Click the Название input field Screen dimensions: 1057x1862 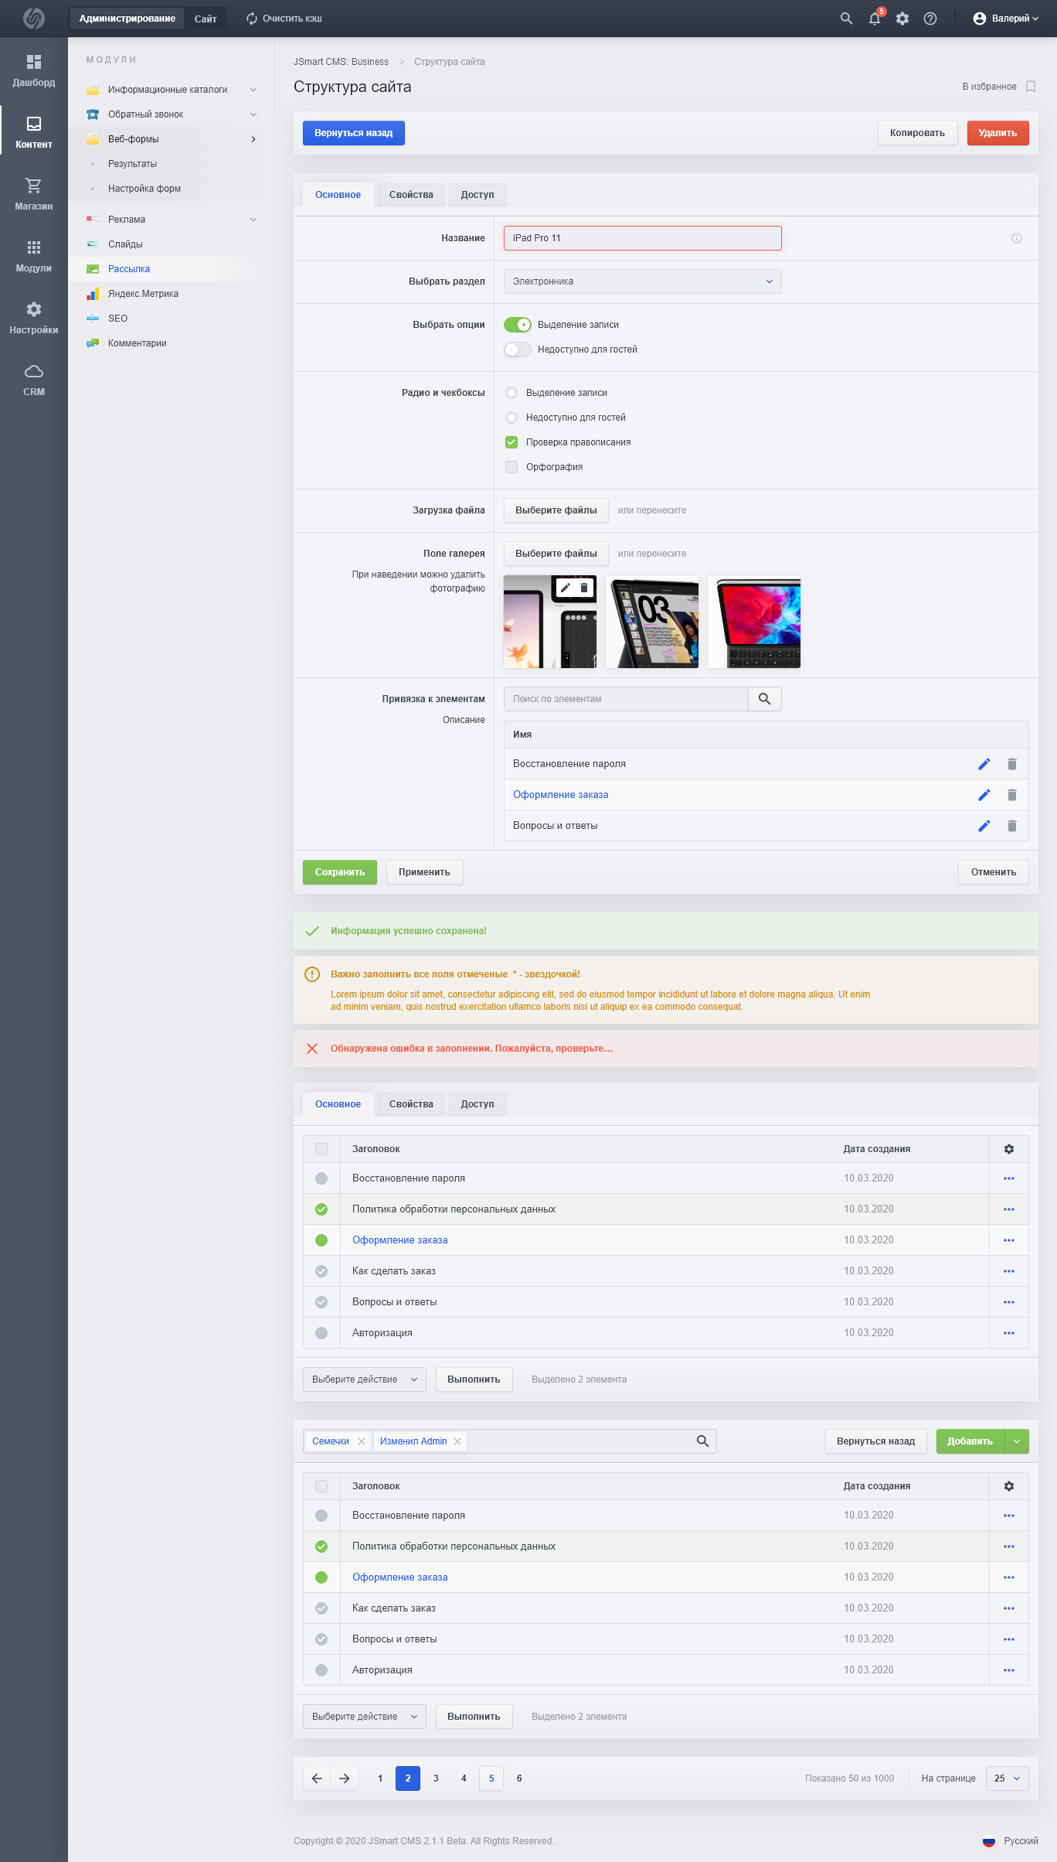(642, 238)
